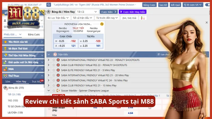Image resolution: width=212 pixels, height=119 pixels.
Task: Favorite SABA INTERNATIONAL FRIENDLY FC 24 star
Action: pos(54,80)
